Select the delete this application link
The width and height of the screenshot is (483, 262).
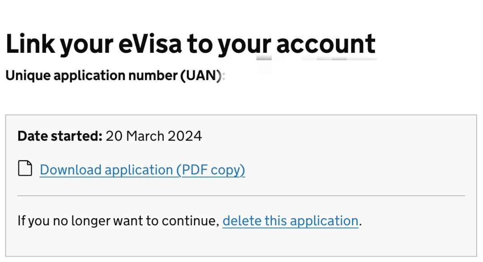(x=290, y=221)
